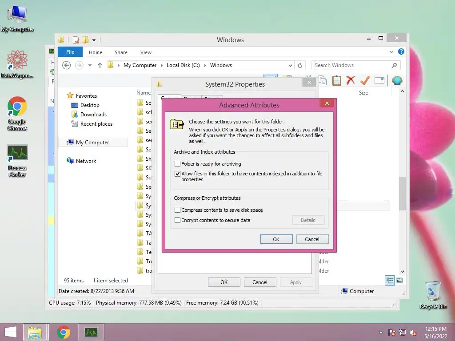The height and width of the screenshot is (341, 455).
Task: Open the Home ribbon tab
Action: coord(96,52)
